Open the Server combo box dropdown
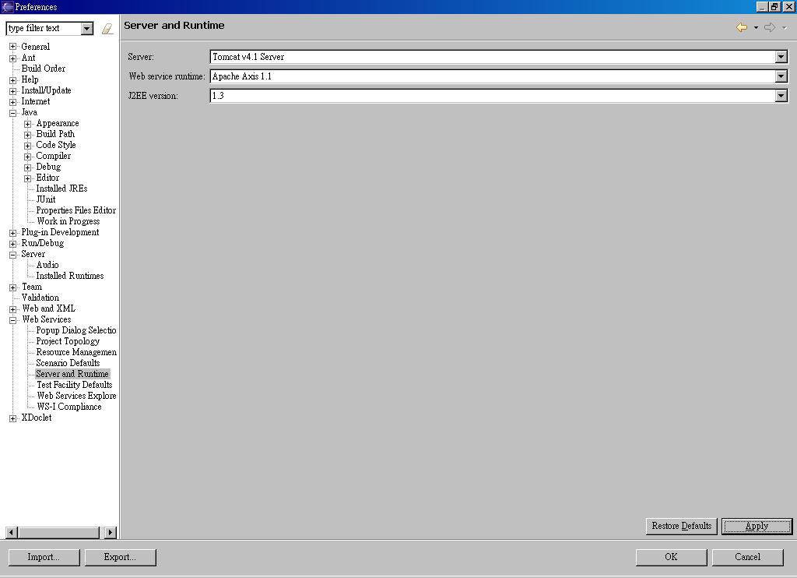797x578 pixels. (x=781, y=57)
